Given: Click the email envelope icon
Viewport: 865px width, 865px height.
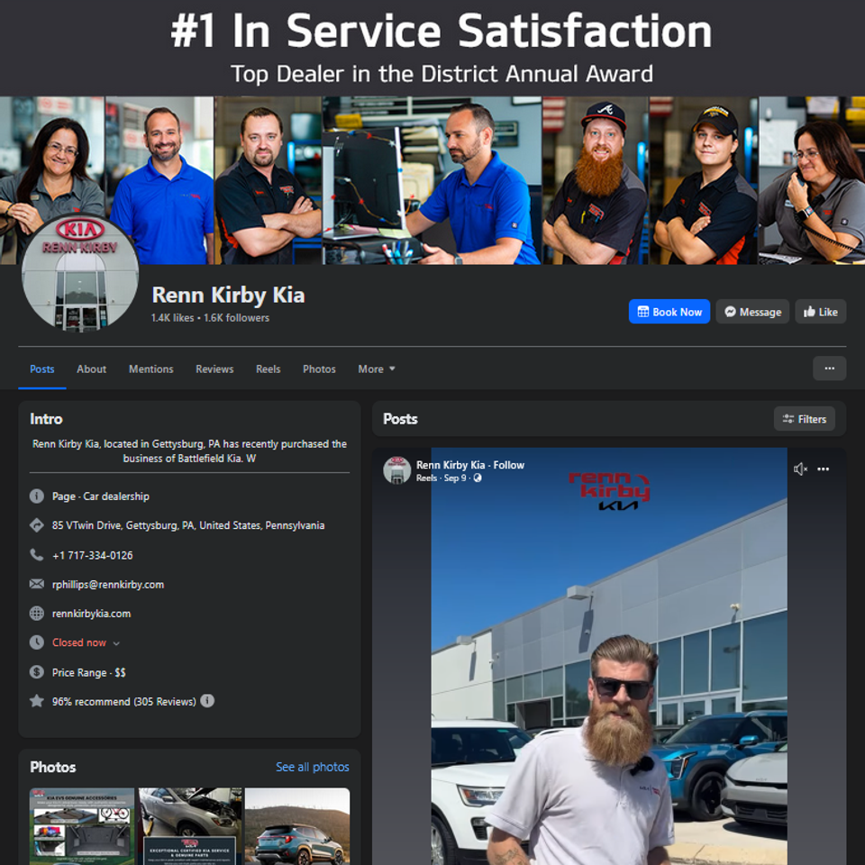Looking at the screenshot, I should tap(36, 584).
